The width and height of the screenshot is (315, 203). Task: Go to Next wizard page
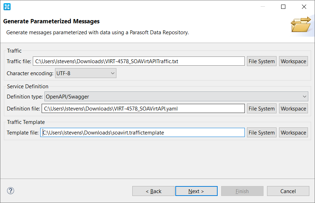point(196,191)
